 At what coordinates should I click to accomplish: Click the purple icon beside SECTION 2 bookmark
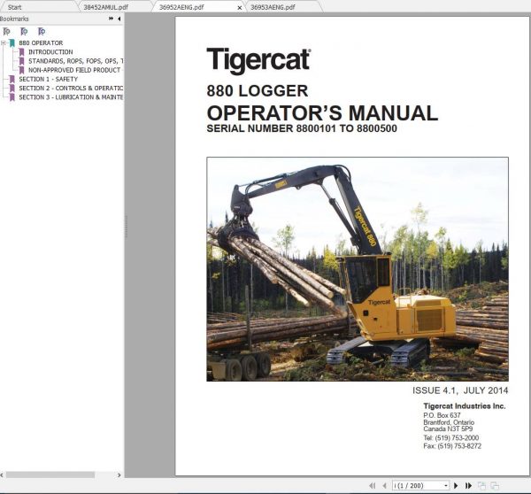(12, 89)
